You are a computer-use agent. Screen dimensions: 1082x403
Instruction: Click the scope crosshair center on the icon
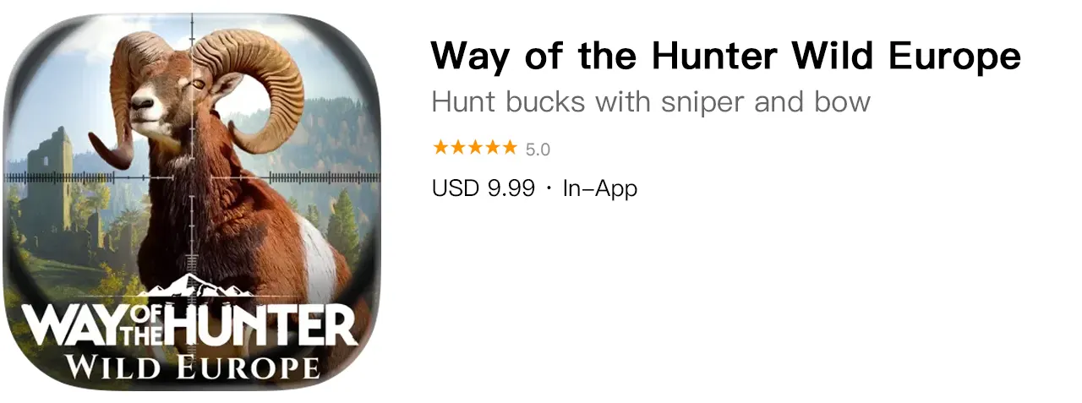click(193, 177)
